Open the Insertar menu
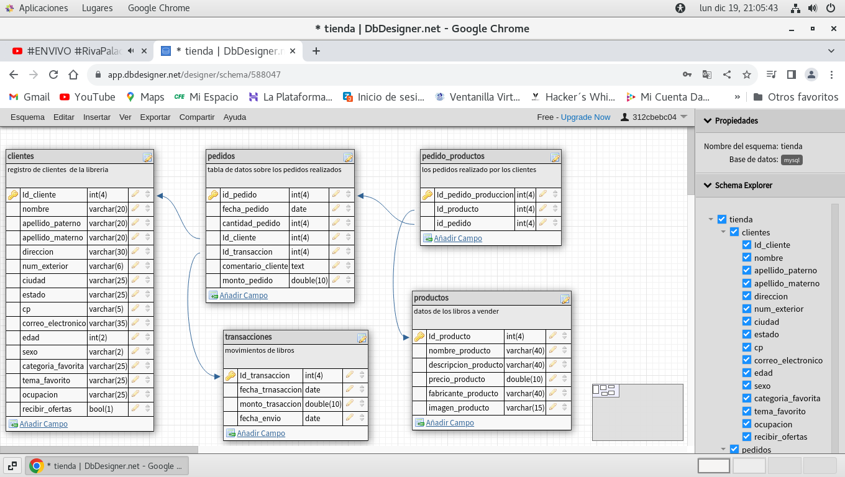This screenshot has width=845, height=477. click(x=96, y=117)
